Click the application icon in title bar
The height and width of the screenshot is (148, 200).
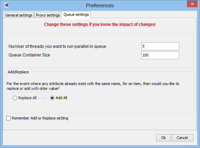(6, 5)
